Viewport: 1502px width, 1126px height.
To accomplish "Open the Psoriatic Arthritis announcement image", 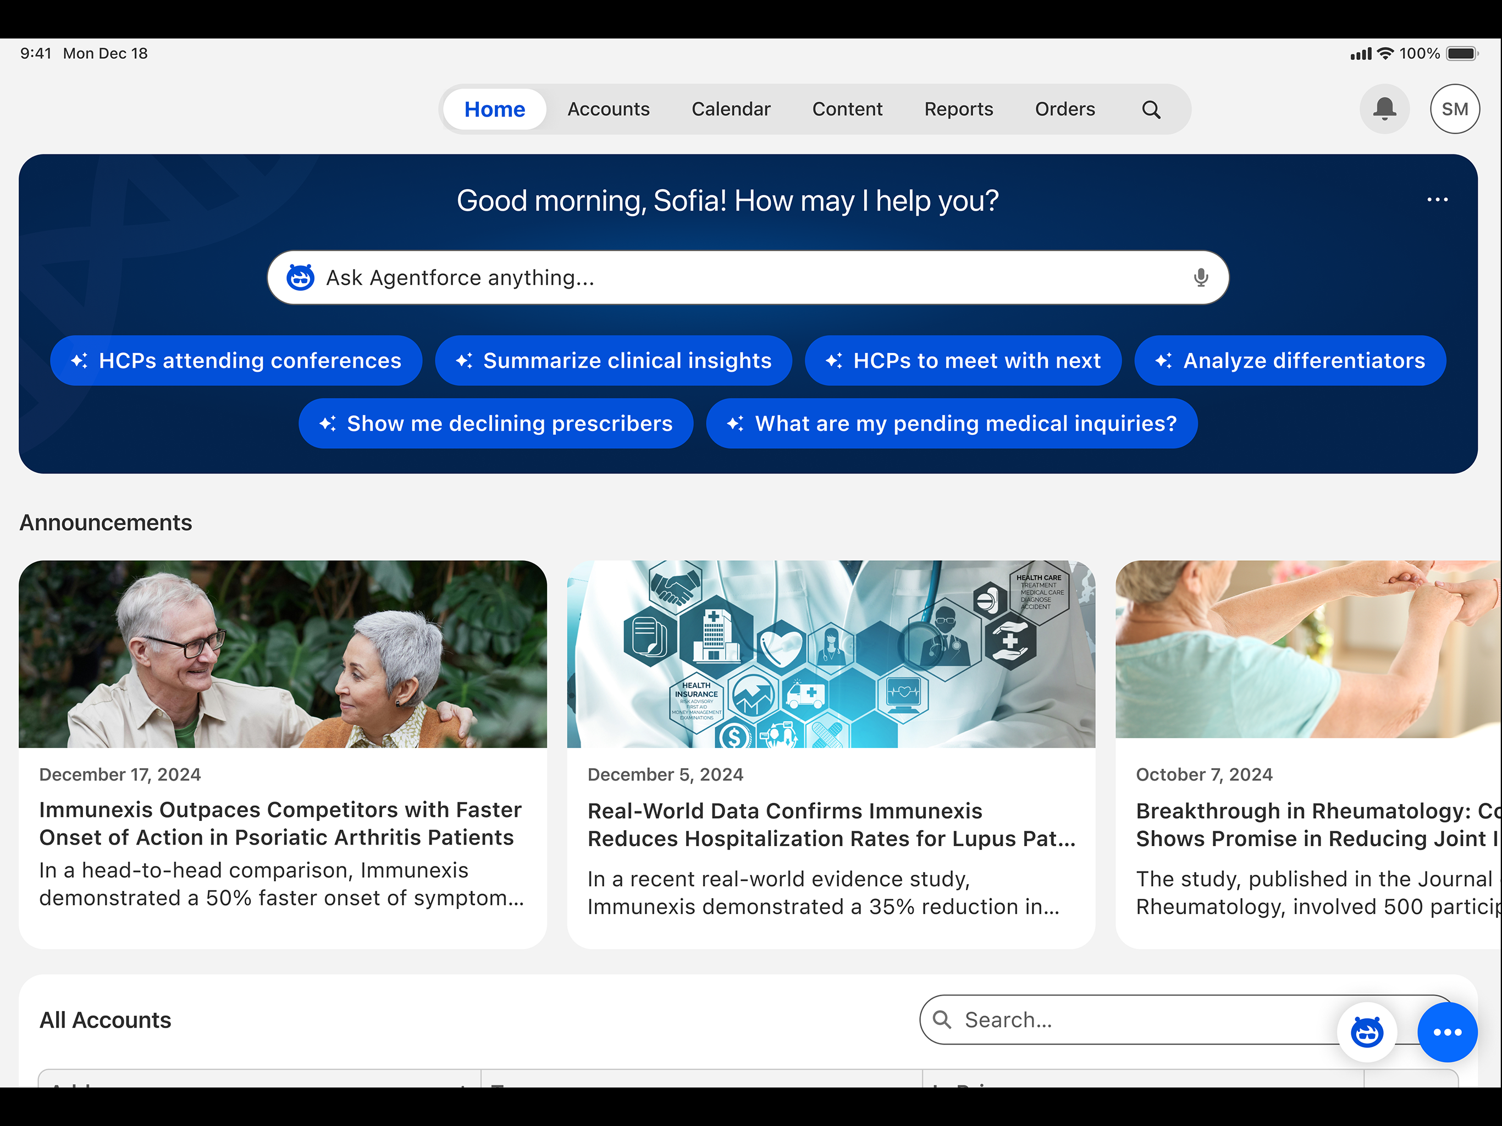I will pyautogui.click(x=283, y=654).
